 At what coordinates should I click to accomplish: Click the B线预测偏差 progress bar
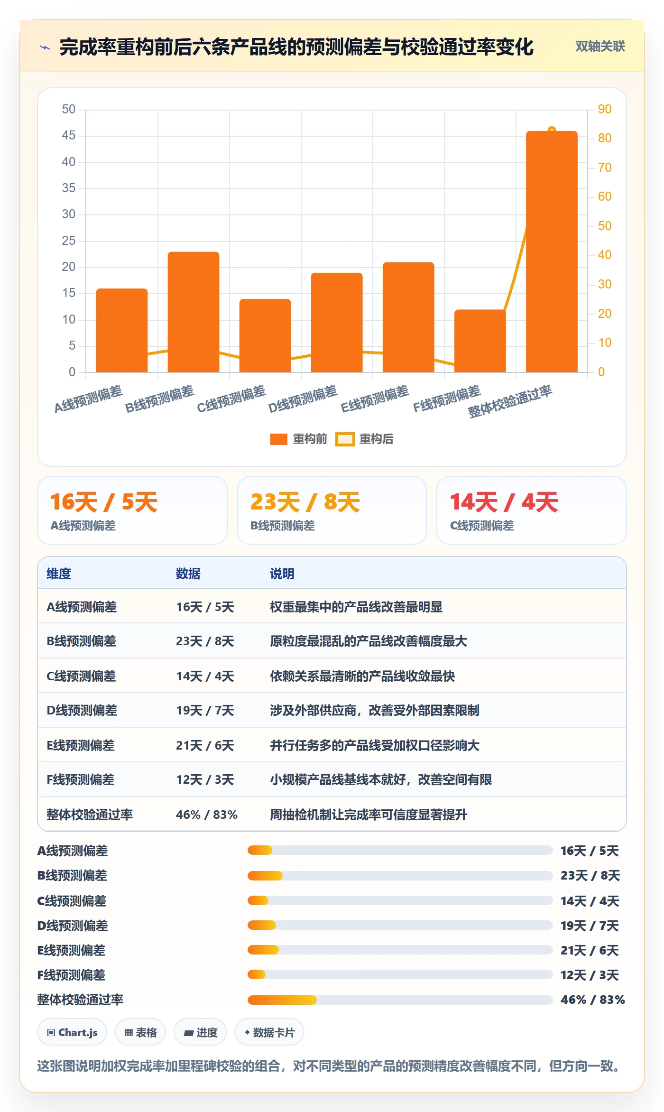[400, 875]
